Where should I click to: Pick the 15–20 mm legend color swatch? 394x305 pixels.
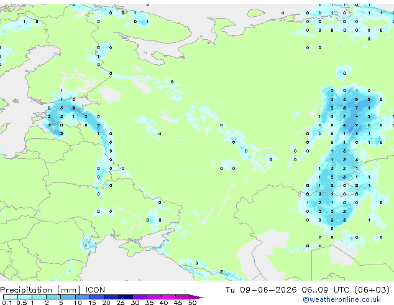pyautogui.click(x=96, y=297)
